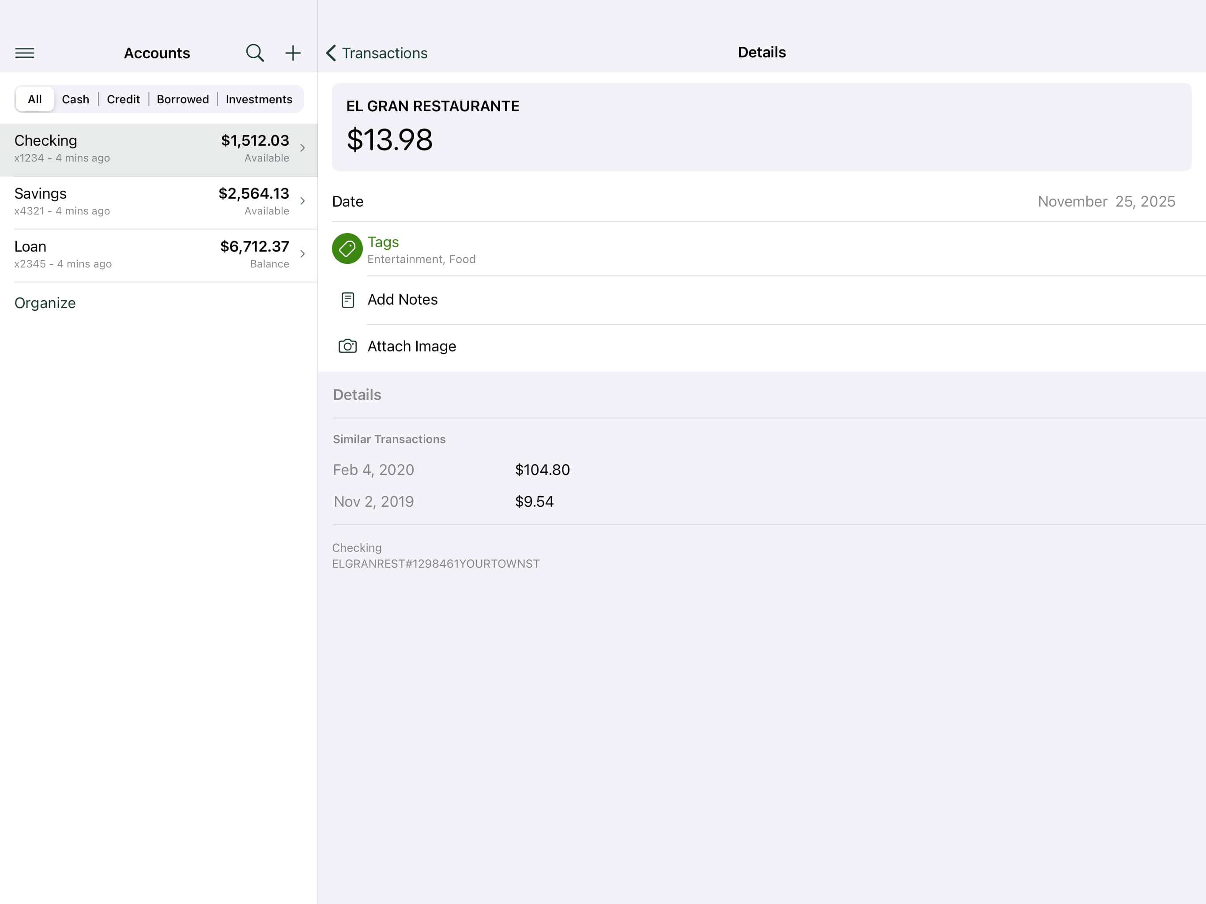Tap the EL GRAN RESTAURANTE title

point(433,106)
